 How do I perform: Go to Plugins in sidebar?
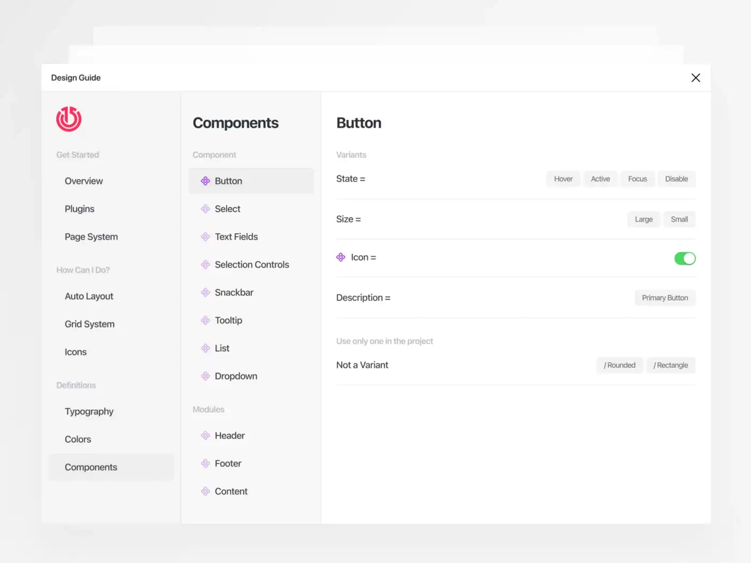79,209
